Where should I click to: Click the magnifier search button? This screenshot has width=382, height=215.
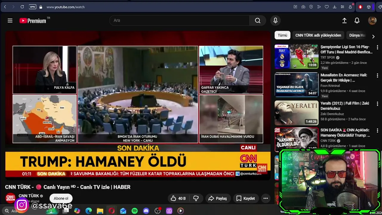point(258,21)
